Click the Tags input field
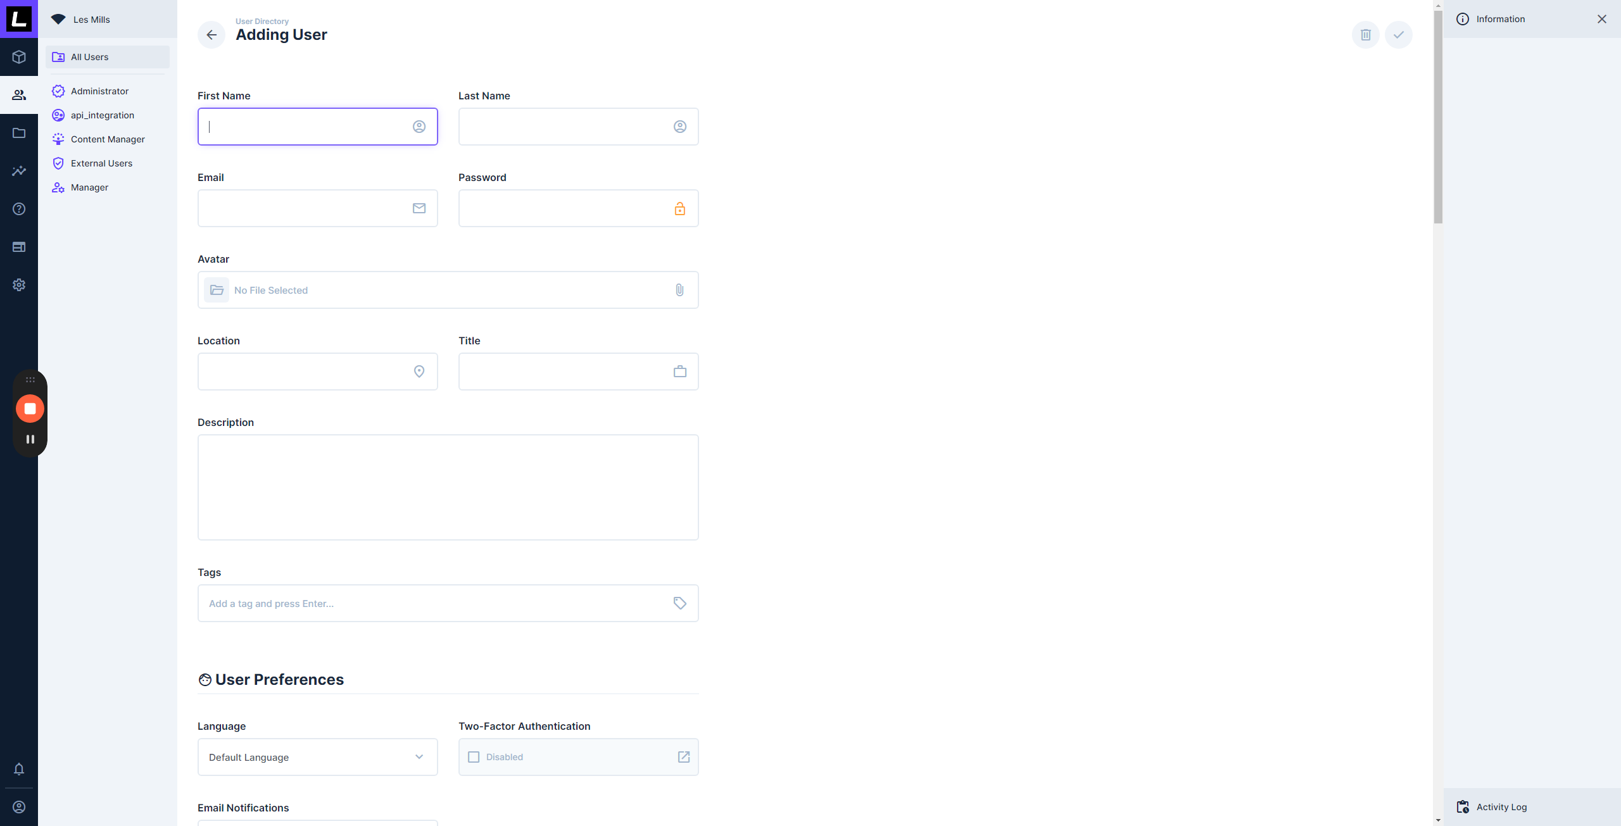This screenshot has width=1621, height=826. 448,603
